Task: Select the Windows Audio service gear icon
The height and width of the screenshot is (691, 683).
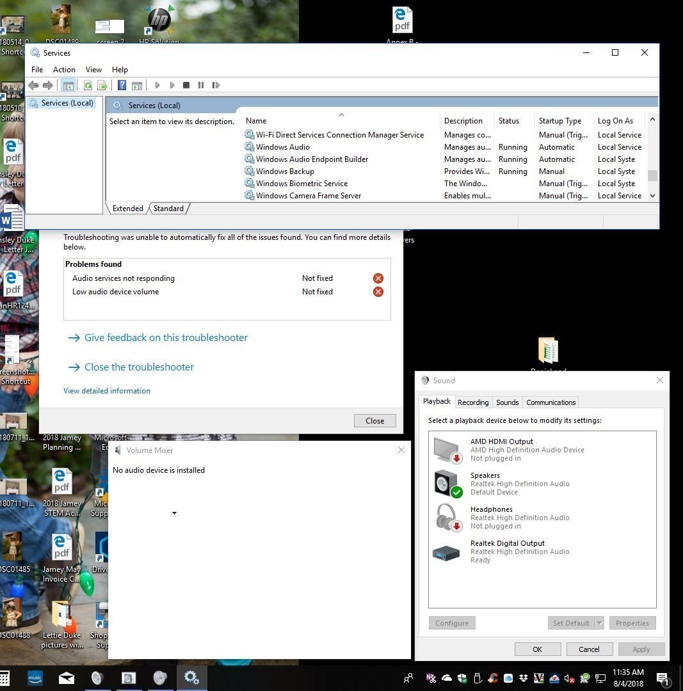Action: [250, 147]
